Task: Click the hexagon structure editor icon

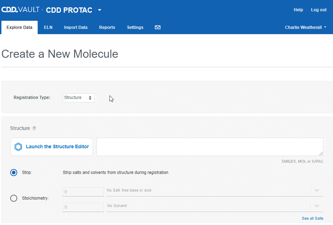Action: [x=18, y=147]
